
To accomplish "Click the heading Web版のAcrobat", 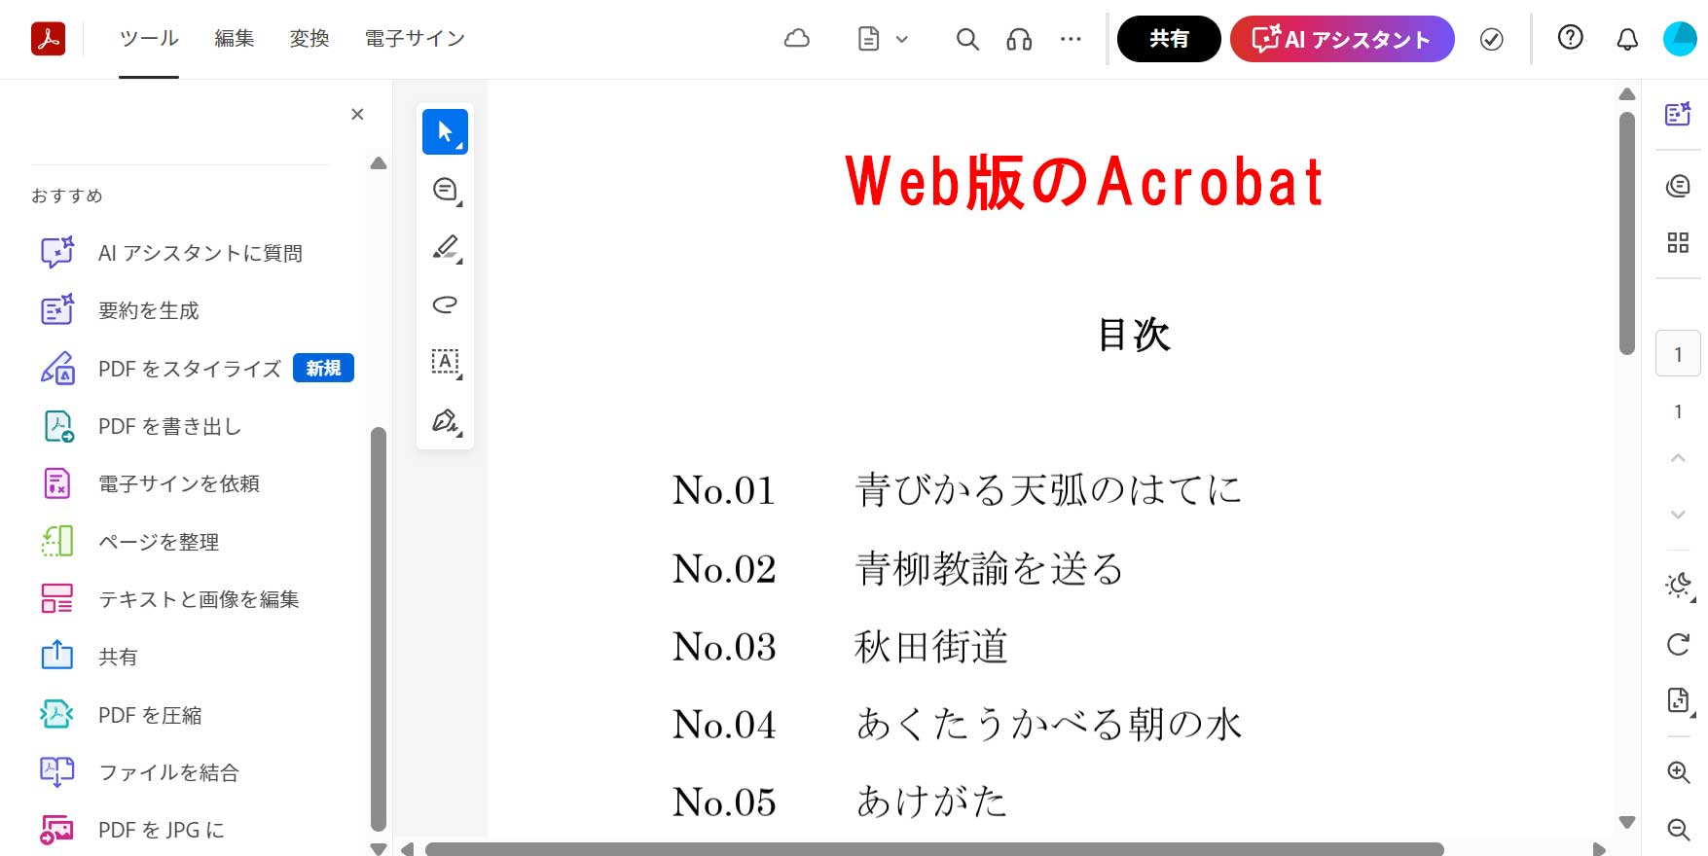I will 1084,182.
